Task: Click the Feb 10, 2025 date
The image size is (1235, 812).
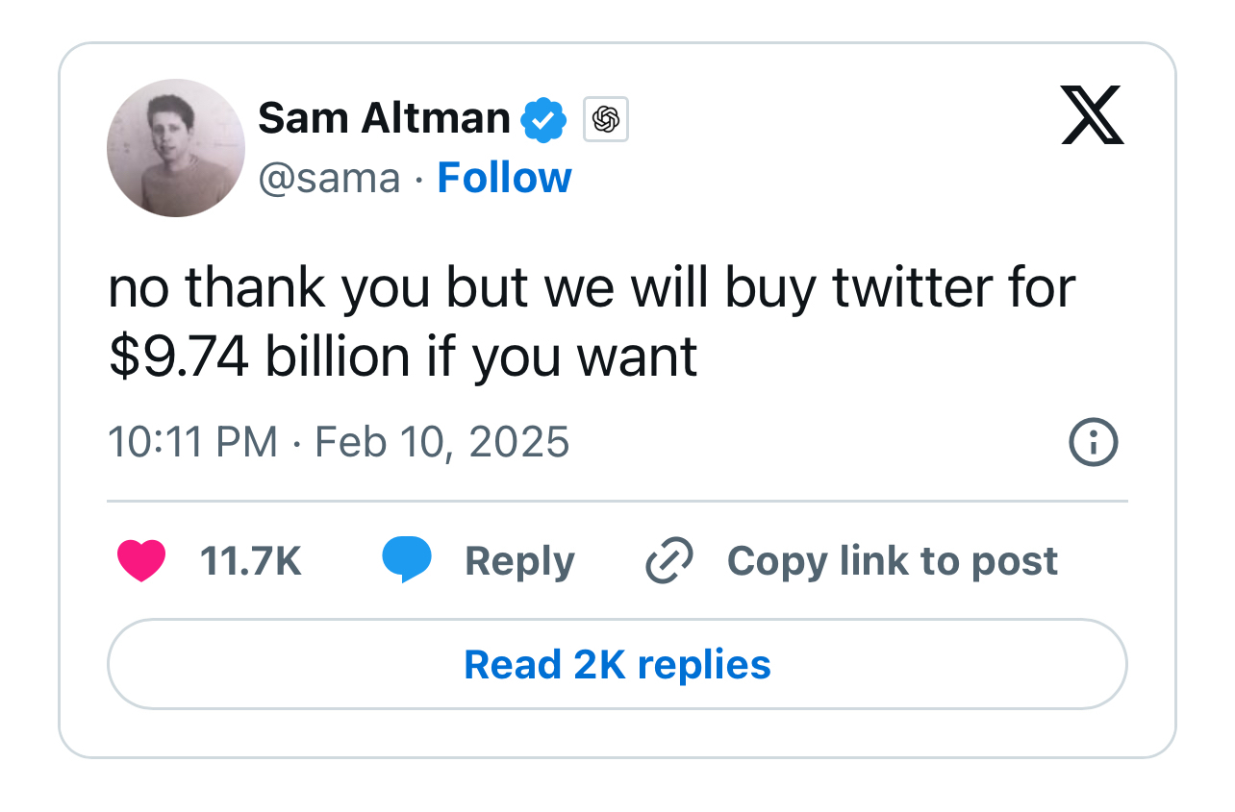Action: (x=442, y=443)
